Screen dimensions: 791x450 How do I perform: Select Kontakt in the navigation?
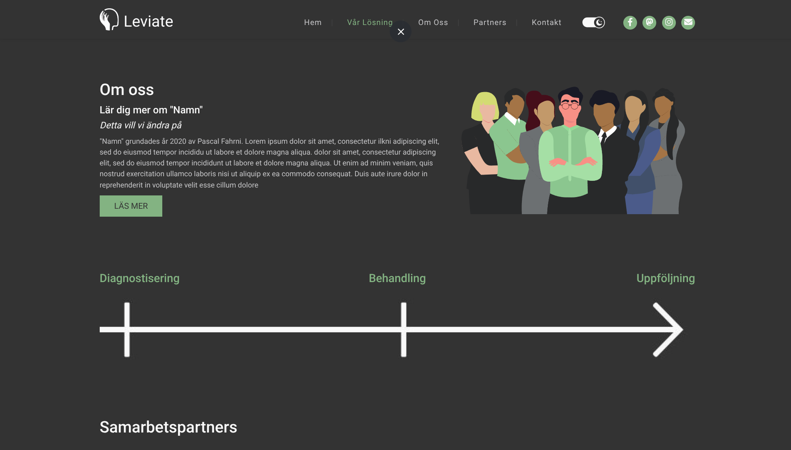547,22
